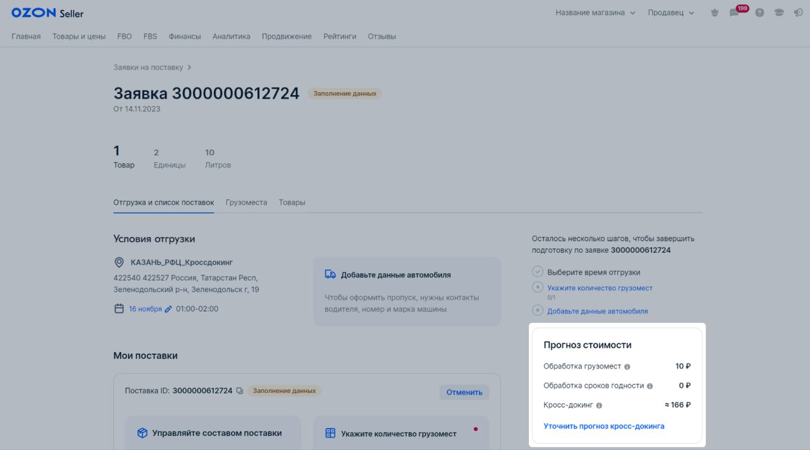Image resolution: width=810 pixels, height=450 pixels.
Task: Click the Отменить button
Action: (465, 392)
